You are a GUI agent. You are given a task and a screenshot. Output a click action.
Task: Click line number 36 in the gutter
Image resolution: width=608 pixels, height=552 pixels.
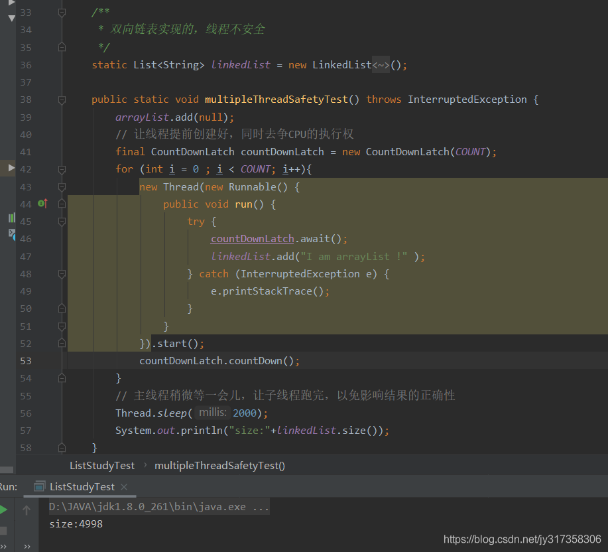[26, 65]
